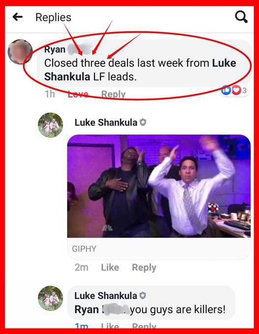The image size is (259, 334).
Task: Like the 'you guys are killers' comment
Action: (x=110, y=326)
